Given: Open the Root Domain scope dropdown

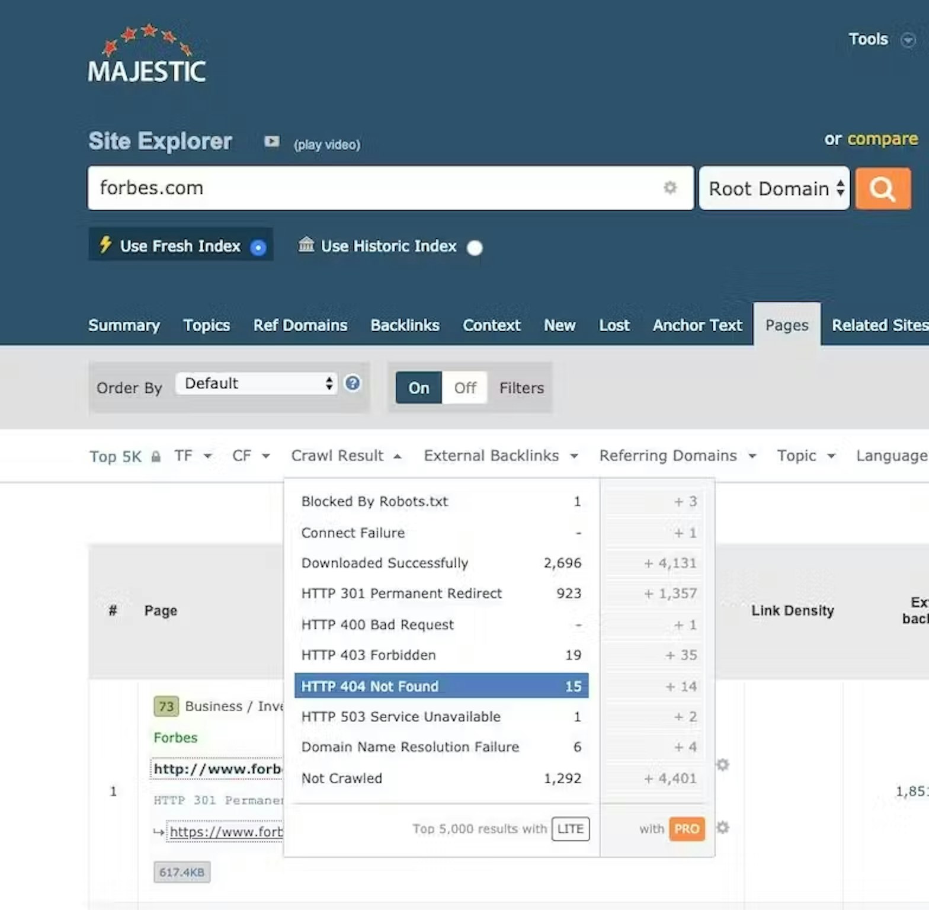Looking at the screenshot, I should 774,188.
